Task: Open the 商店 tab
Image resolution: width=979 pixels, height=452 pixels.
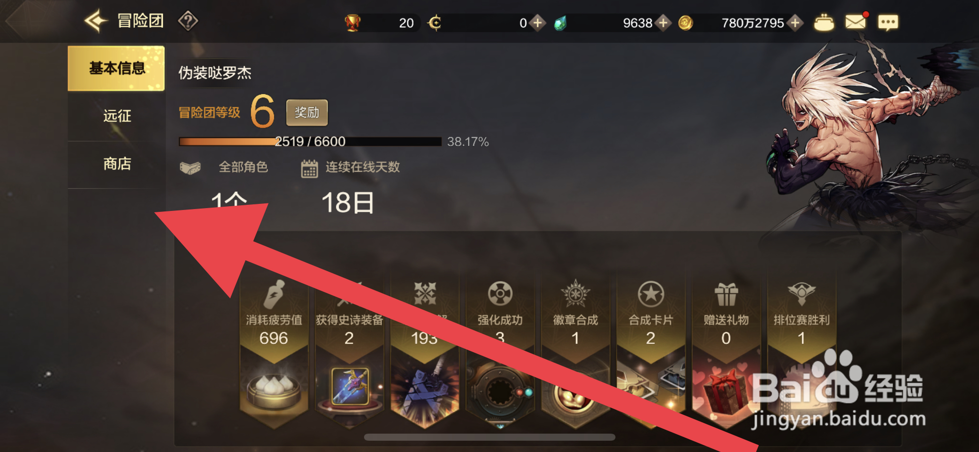Action: [x=116, y=164]
